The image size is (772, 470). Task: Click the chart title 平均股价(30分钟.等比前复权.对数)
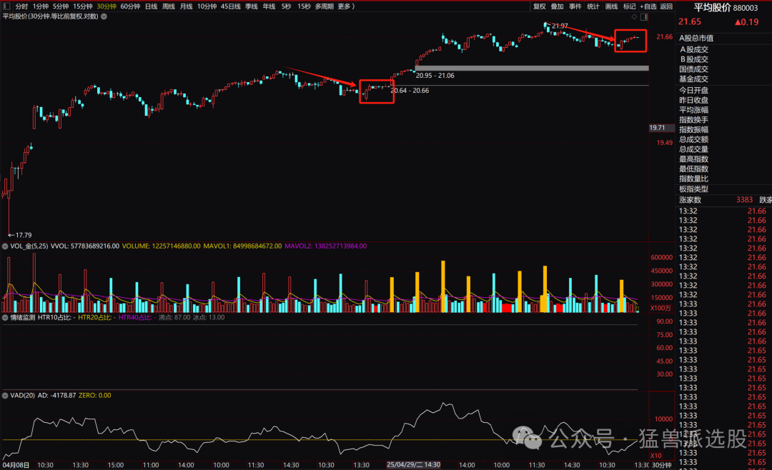tap(51, 16)
